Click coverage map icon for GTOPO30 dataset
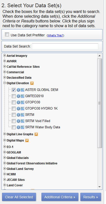The height and width of the screenshot is (204, 106). click(x=22, y=102)
